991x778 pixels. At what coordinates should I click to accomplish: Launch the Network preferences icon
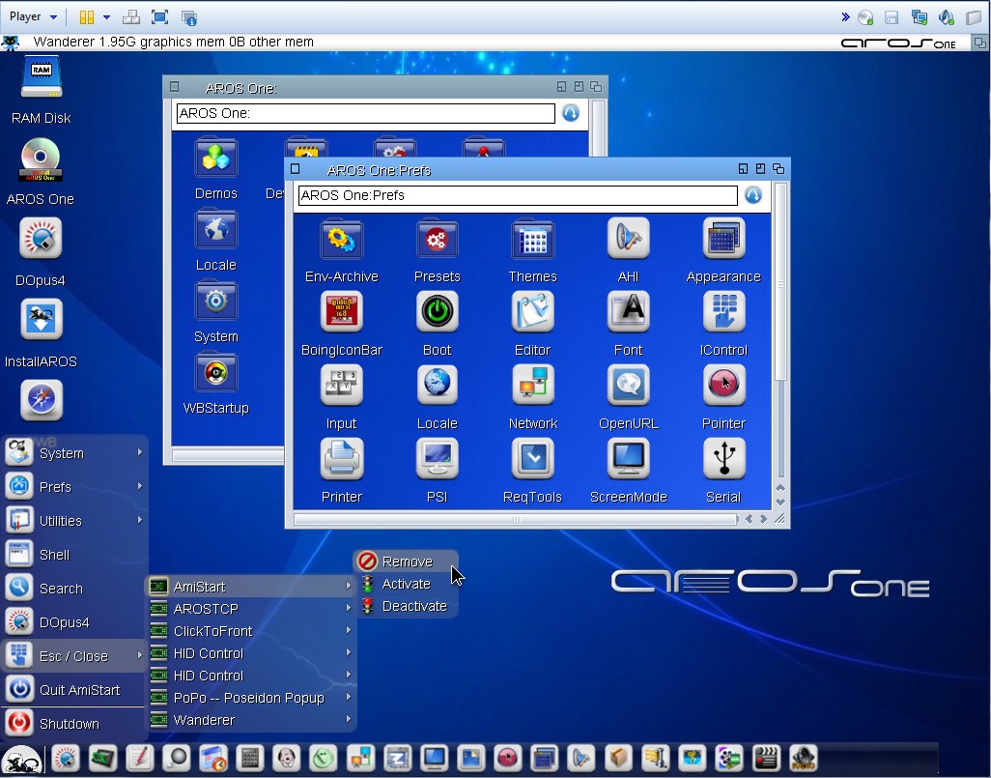click(532, 387)
